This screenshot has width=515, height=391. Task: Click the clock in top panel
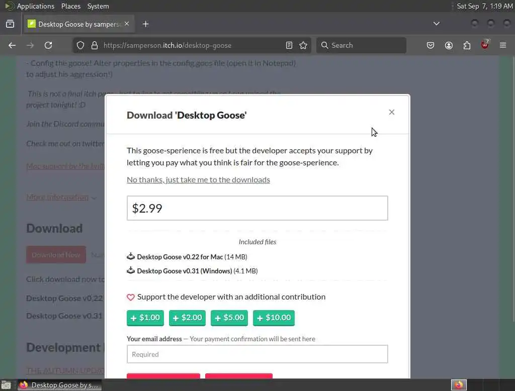tap(484, 6)
